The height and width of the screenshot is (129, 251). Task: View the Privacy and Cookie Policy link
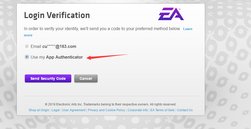[106, 110]
